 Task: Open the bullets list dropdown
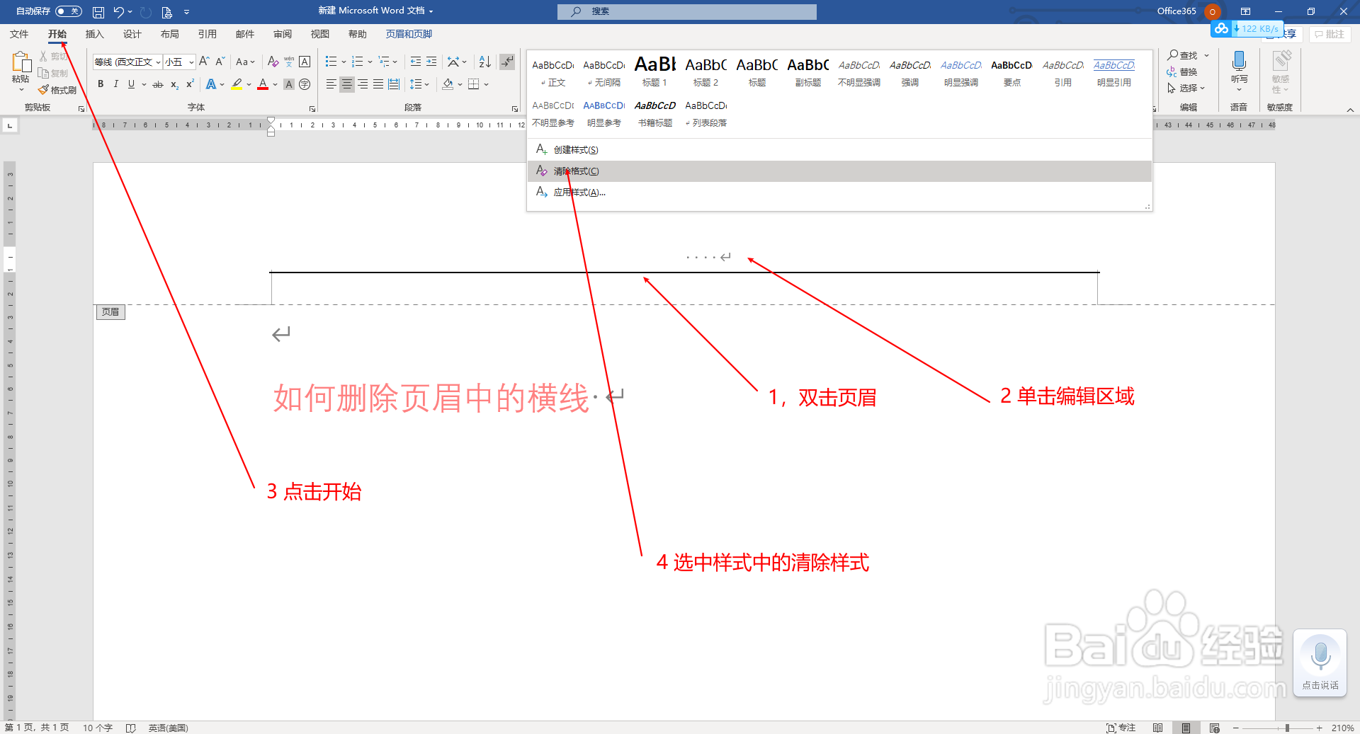coord(344,62)
